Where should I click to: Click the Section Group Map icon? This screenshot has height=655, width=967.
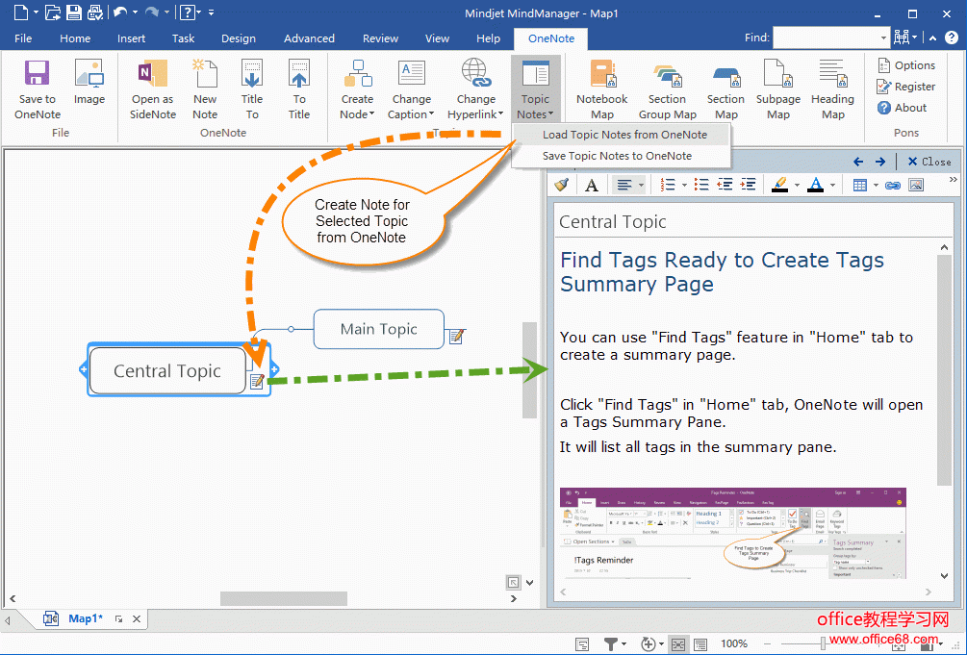click(667, 88)
